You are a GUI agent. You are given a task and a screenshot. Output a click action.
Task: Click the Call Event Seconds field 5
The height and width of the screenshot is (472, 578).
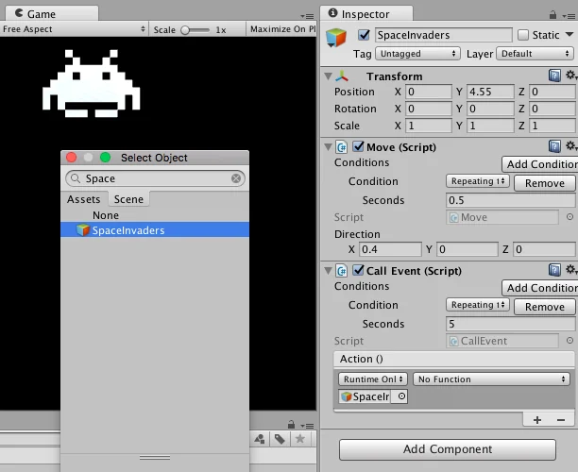(510, 324)
